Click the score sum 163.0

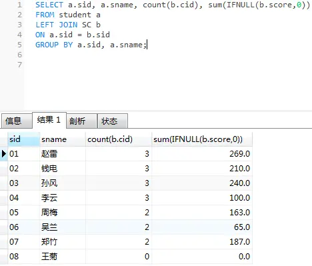(202, 213)
